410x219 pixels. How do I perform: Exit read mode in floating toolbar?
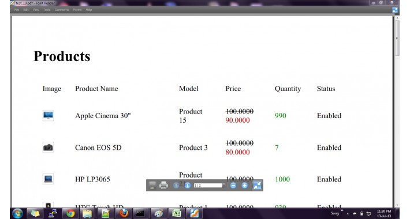coord(257,186)
